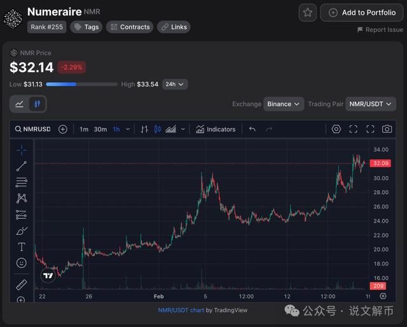The width and height of the screenshot is (407, 327).
Task: Open the Indicators menu
Action: (216, 129)
